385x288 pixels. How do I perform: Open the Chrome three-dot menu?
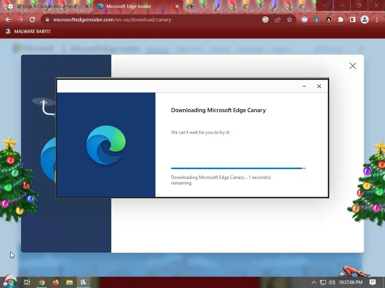(x=377, y=19)
